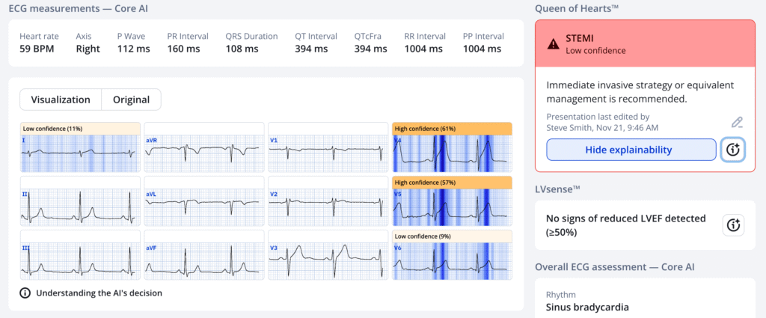Open the LVsense info icon
This screenshot has width=766, height=318.
[x=733, y=225]
